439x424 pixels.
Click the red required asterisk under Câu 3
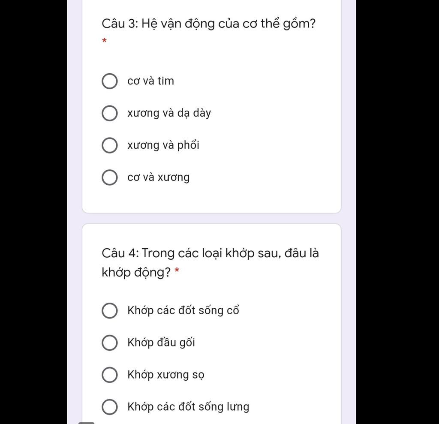click(105, 41)
